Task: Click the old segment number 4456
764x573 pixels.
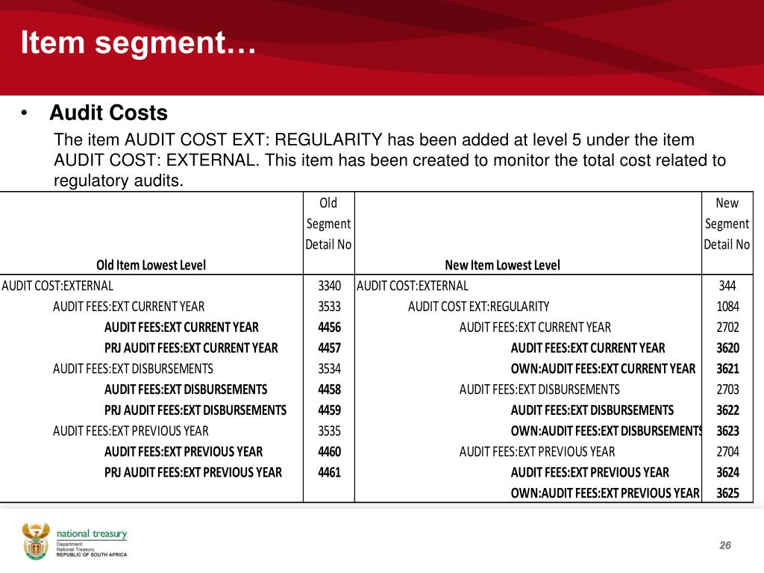Action: tap(329, 328)
